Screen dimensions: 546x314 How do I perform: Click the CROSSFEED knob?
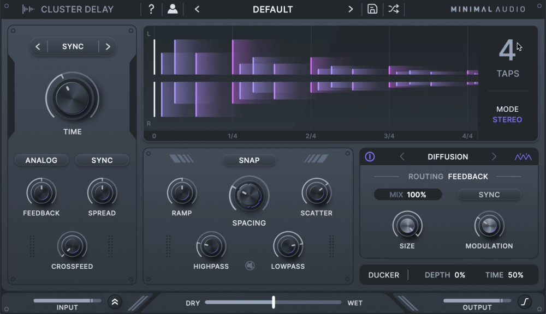point(72,246)
